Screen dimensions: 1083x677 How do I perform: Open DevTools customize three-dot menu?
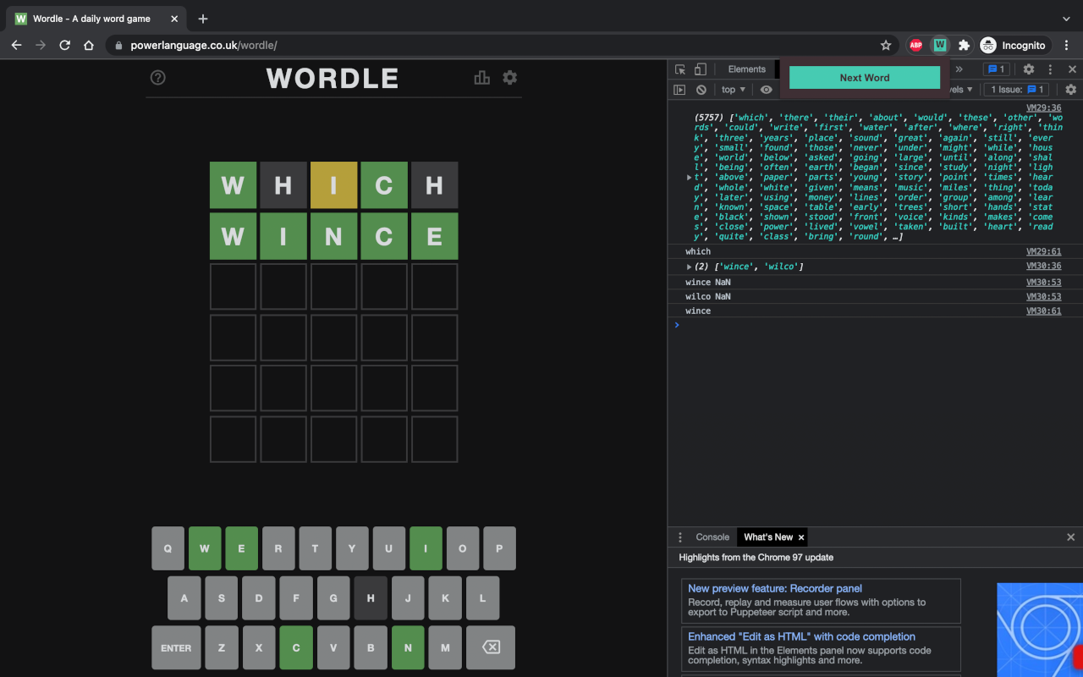click(1050, 69)
